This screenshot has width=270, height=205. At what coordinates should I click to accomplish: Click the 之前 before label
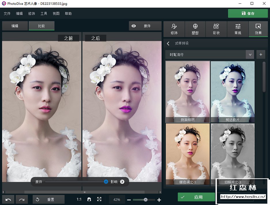pyautogui.click(x=69, y=38)
